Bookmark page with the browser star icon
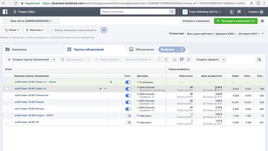The image size is (268, 151). 251,3
